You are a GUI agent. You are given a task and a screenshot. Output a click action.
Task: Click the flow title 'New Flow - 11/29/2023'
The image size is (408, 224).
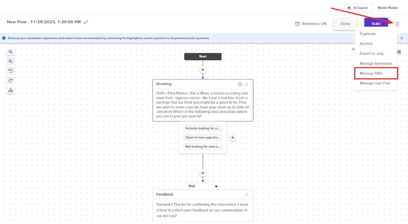44,22
